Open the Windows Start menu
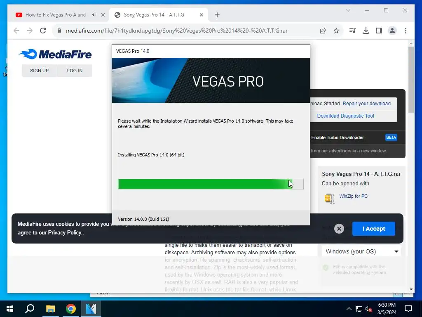The width and height of the screenshot is (422, 317). (10, 308)
